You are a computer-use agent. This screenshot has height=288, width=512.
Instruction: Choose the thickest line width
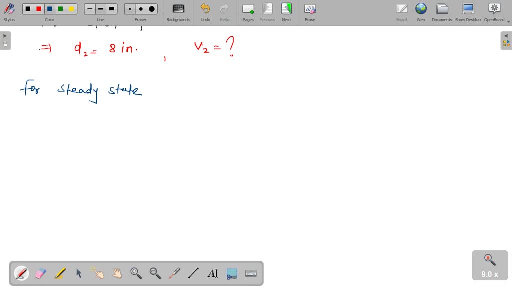click(x=112, y=9)
